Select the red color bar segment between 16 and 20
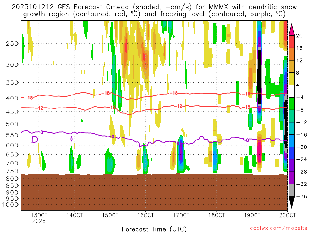Screen dimensions: 310x232 coord(292,42)
